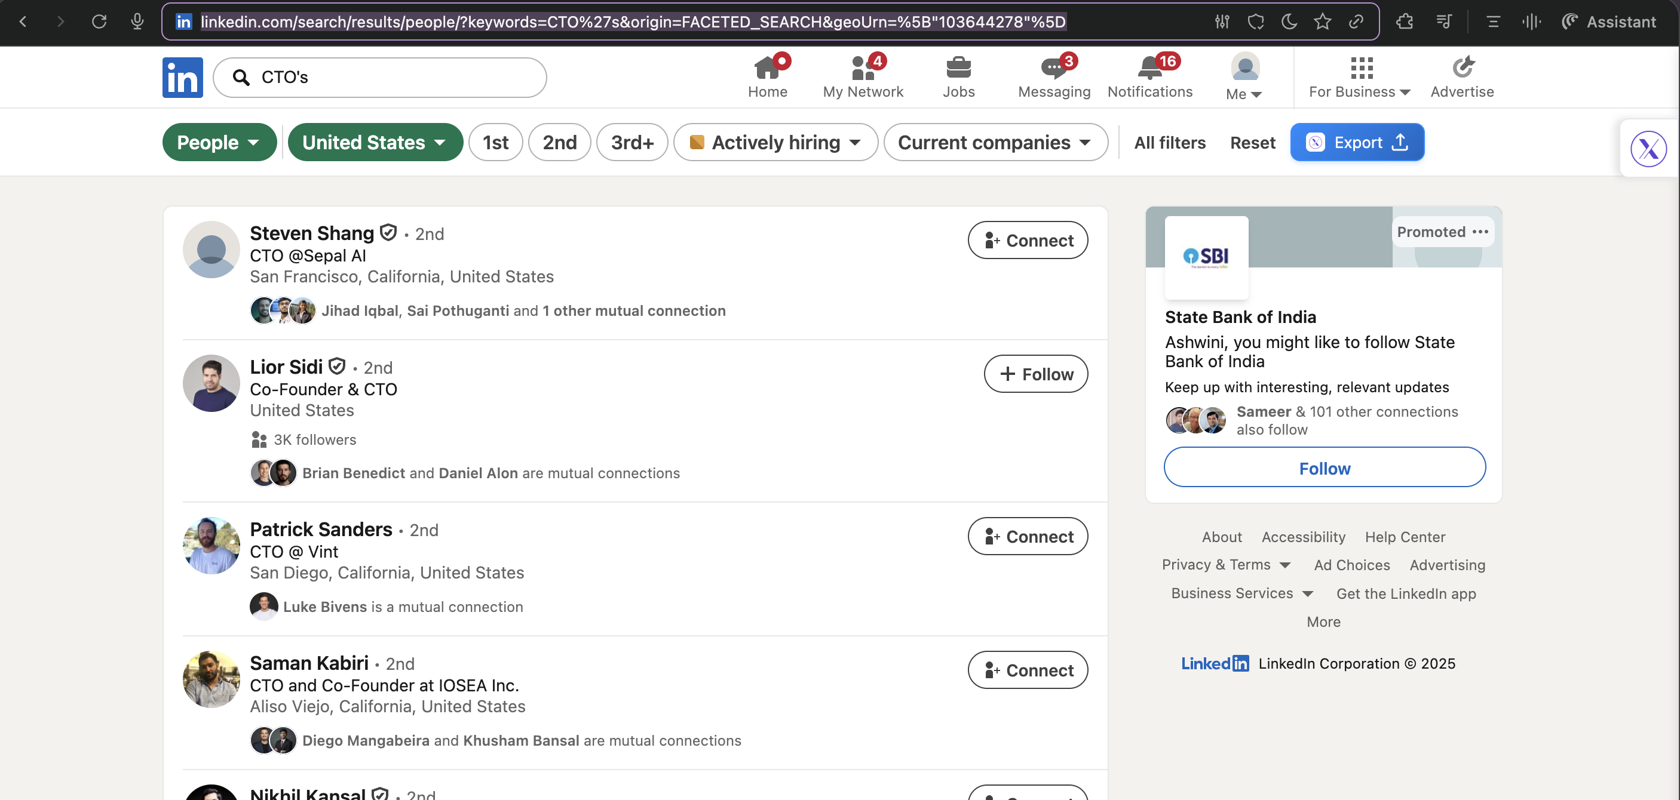Viewport: 1680px width, 800px height.
Task: Connect with Steven Shang
Action: click(x=1027, y=240)
